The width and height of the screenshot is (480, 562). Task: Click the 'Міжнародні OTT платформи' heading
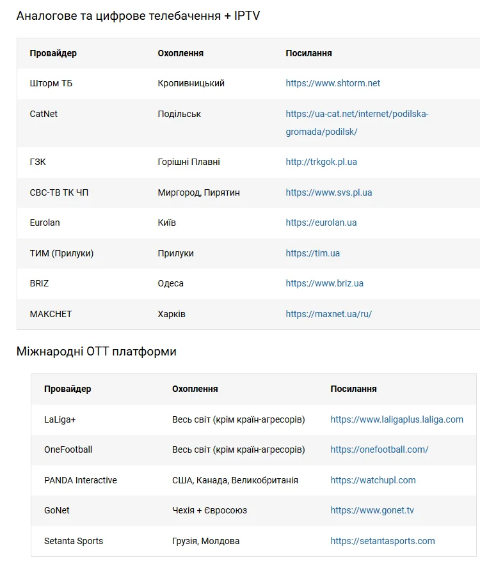96,352
